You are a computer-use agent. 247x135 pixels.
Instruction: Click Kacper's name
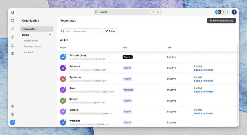74,99
